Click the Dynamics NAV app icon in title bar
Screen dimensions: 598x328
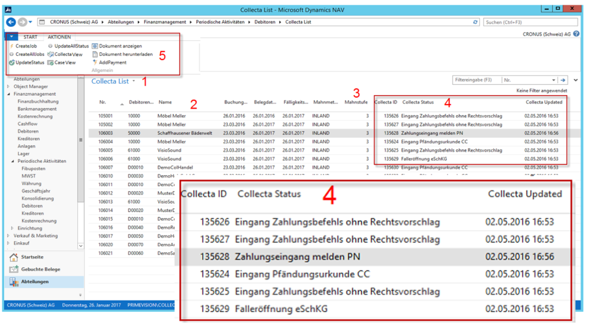coord(8,9)
